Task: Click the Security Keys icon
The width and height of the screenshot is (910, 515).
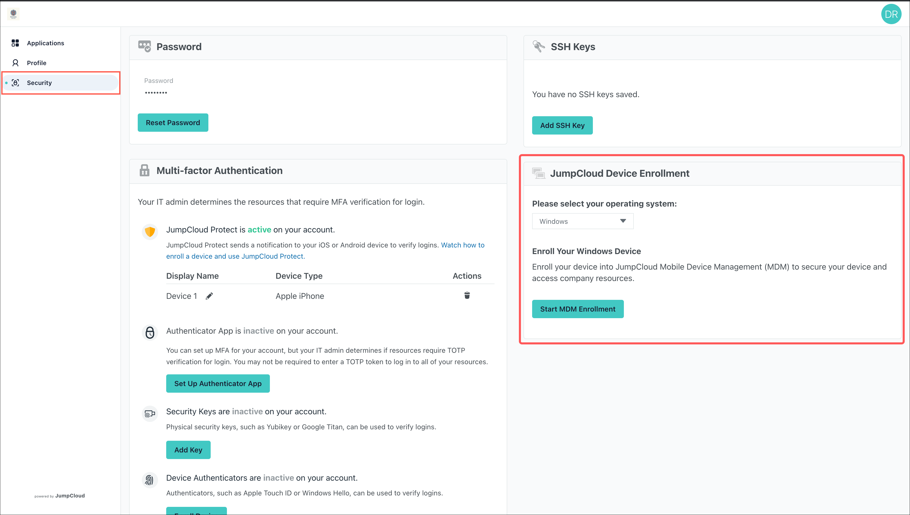Action: pos(150,414)
